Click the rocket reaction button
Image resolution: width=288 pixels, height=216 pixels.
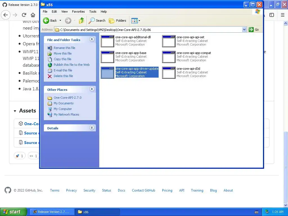click(19, 156)
